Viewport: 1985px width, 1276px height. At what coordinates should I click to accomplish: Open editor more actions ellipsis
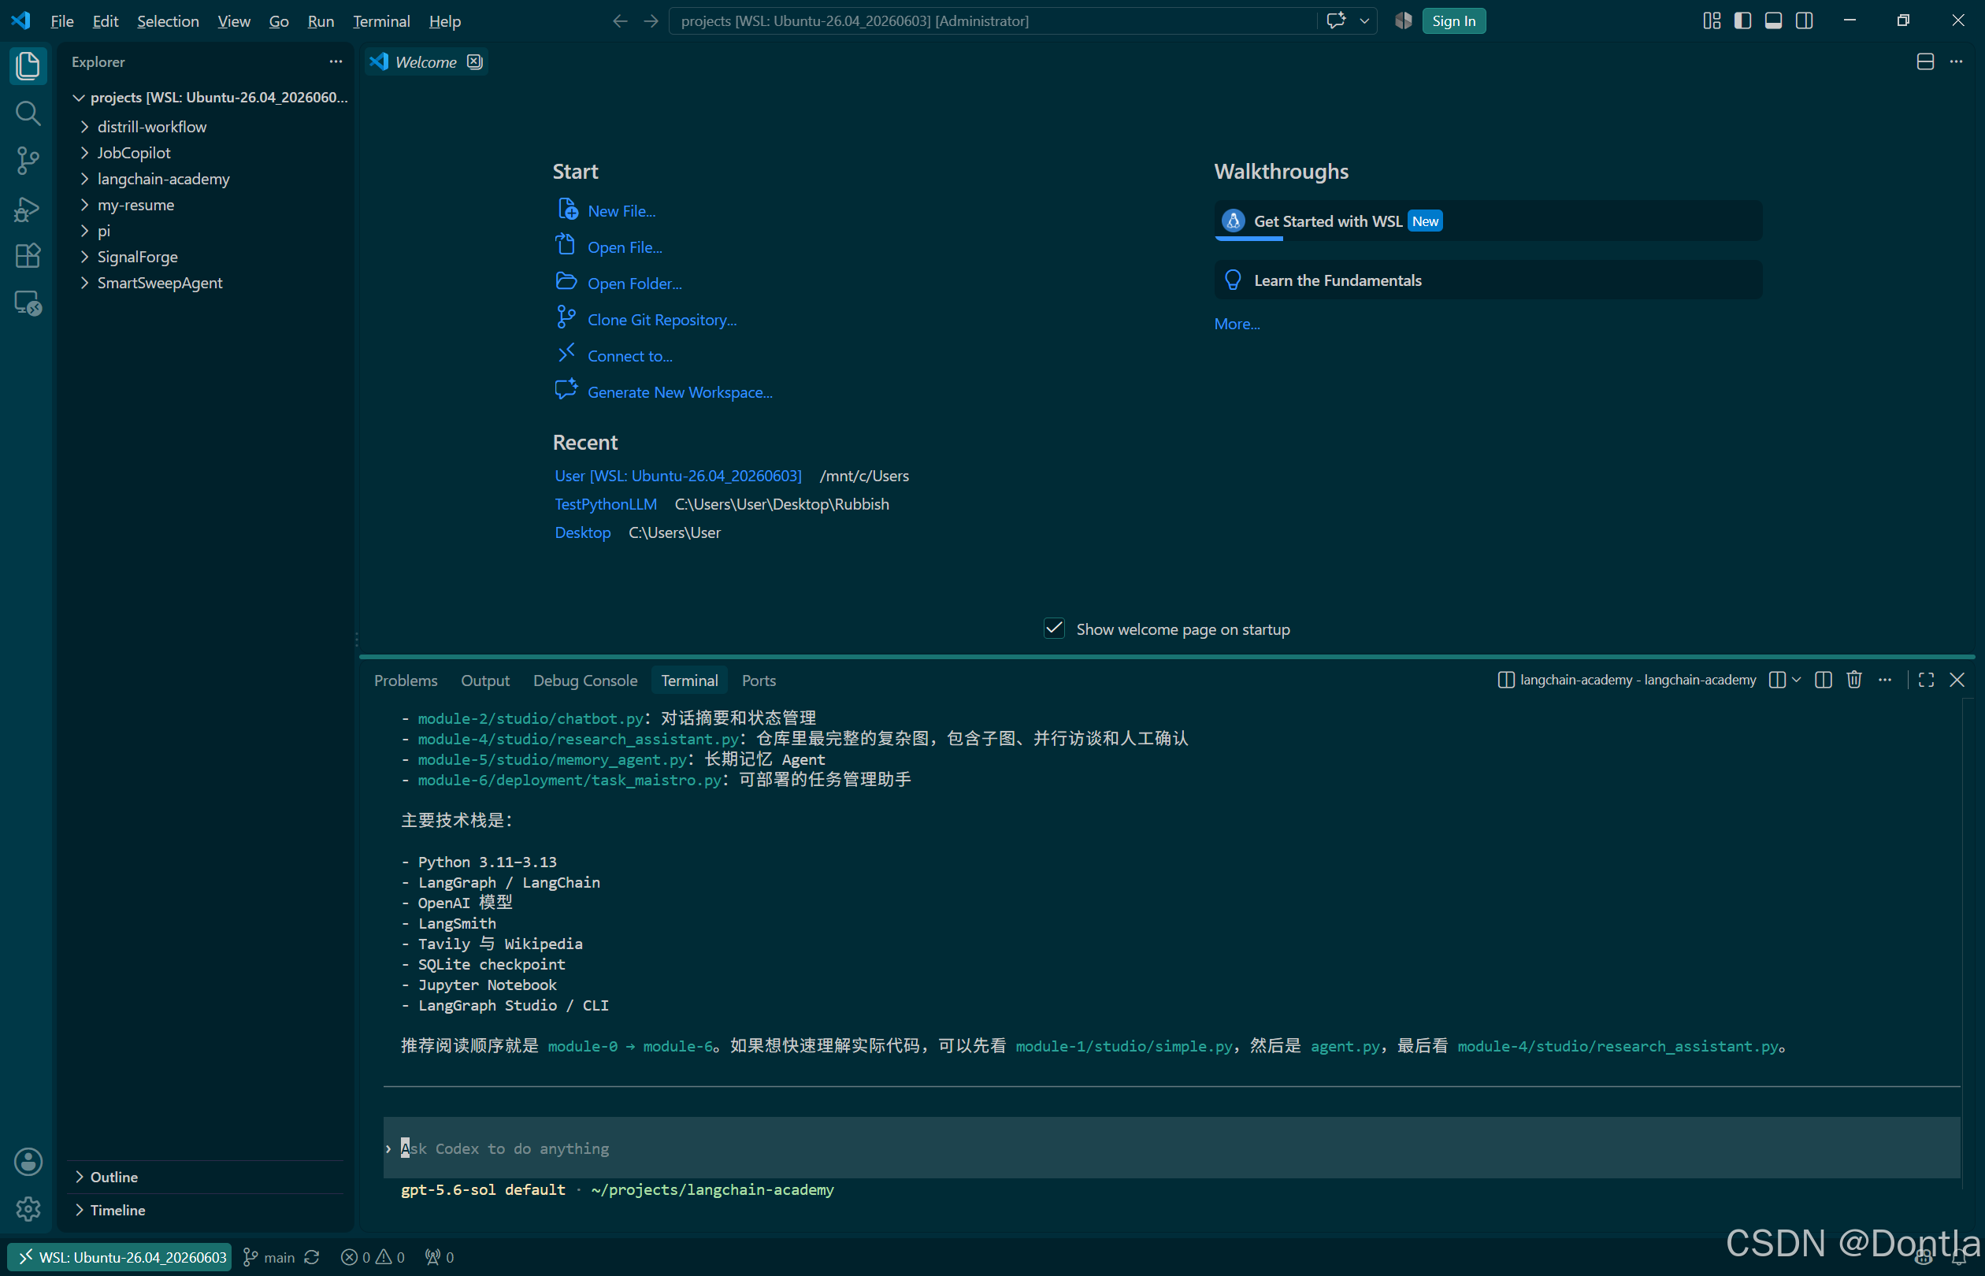tap(1956, 61)
